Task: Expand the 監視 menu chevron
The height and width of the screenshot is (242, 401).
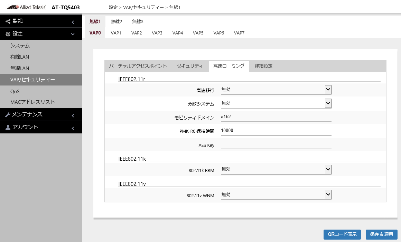Action: [73, 22]
